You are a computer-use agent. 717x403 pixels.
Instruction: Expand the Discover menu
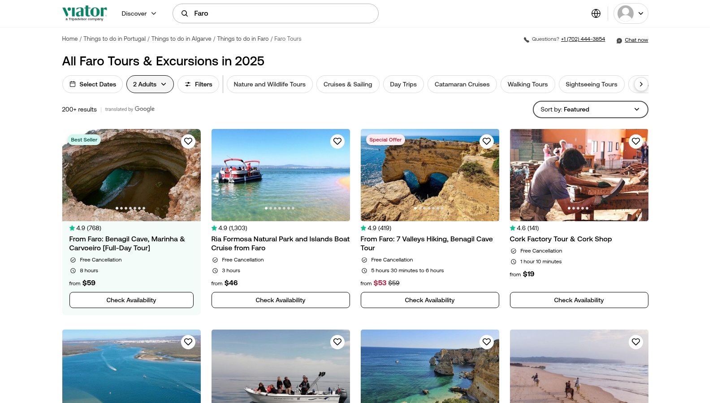(139, 13)
